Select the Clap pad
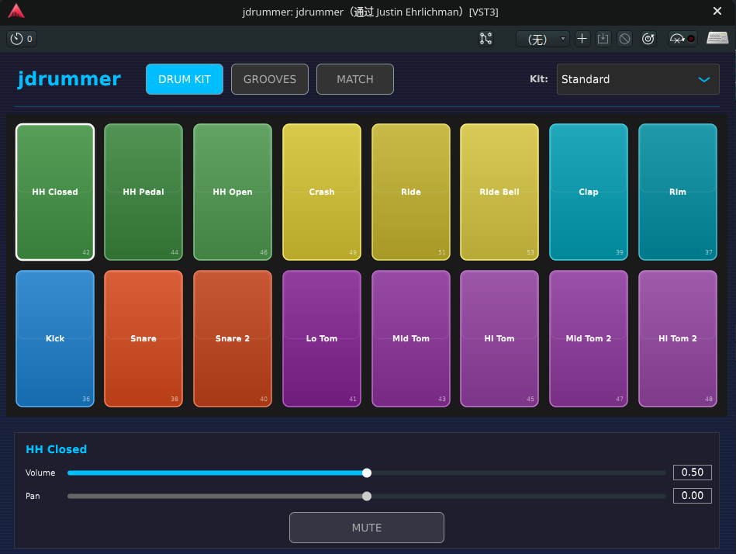 click(589, 192)
